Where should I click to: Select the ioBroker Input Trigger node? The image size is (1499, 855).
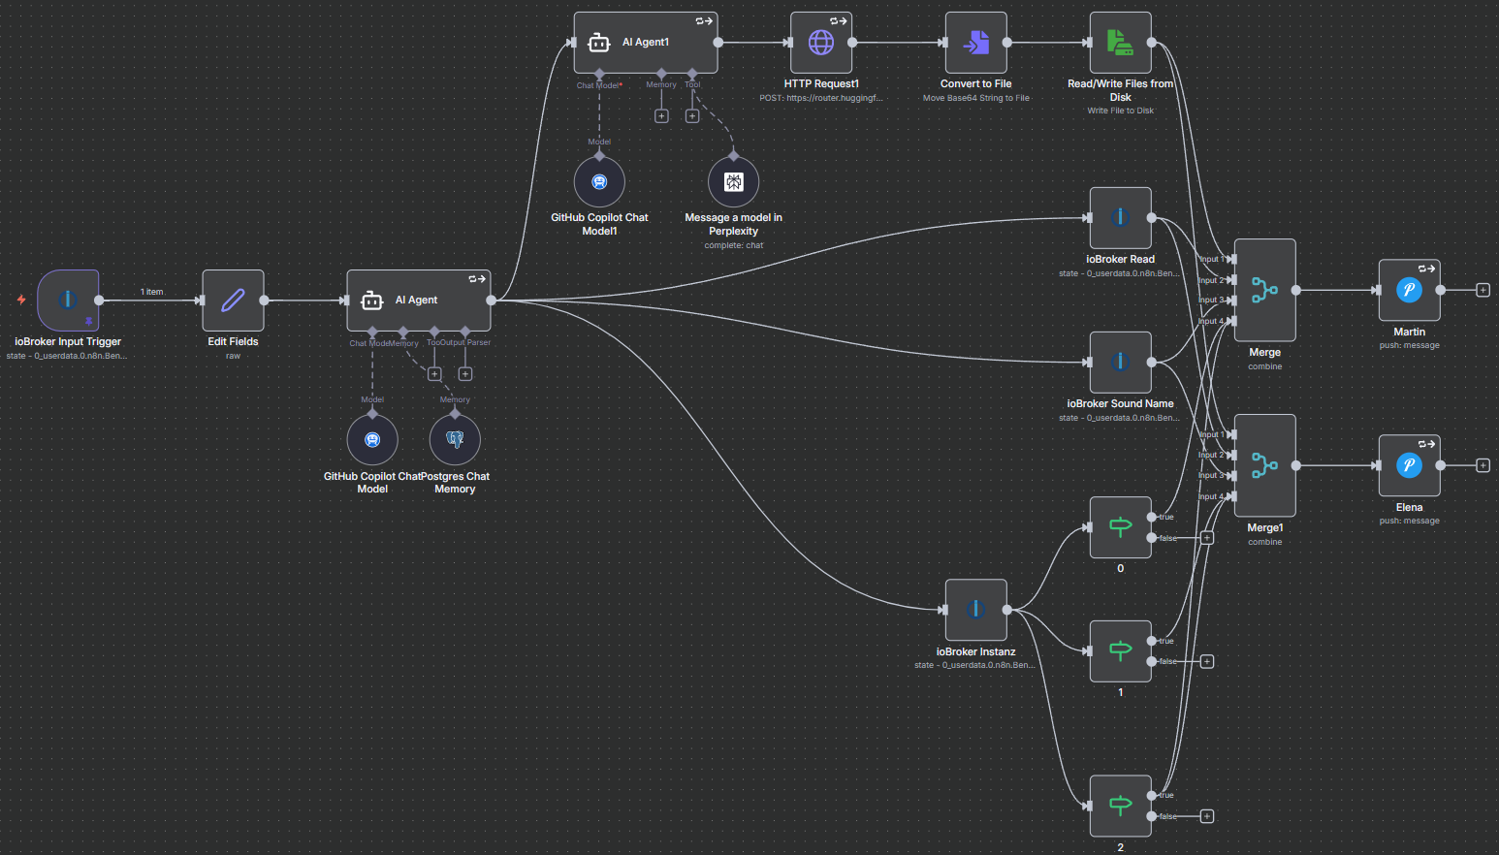click(68, 301)
